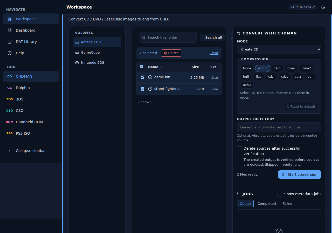The image size is (332, 233).
Task: Focus the Search this folder field
Action: pos(168,38)
